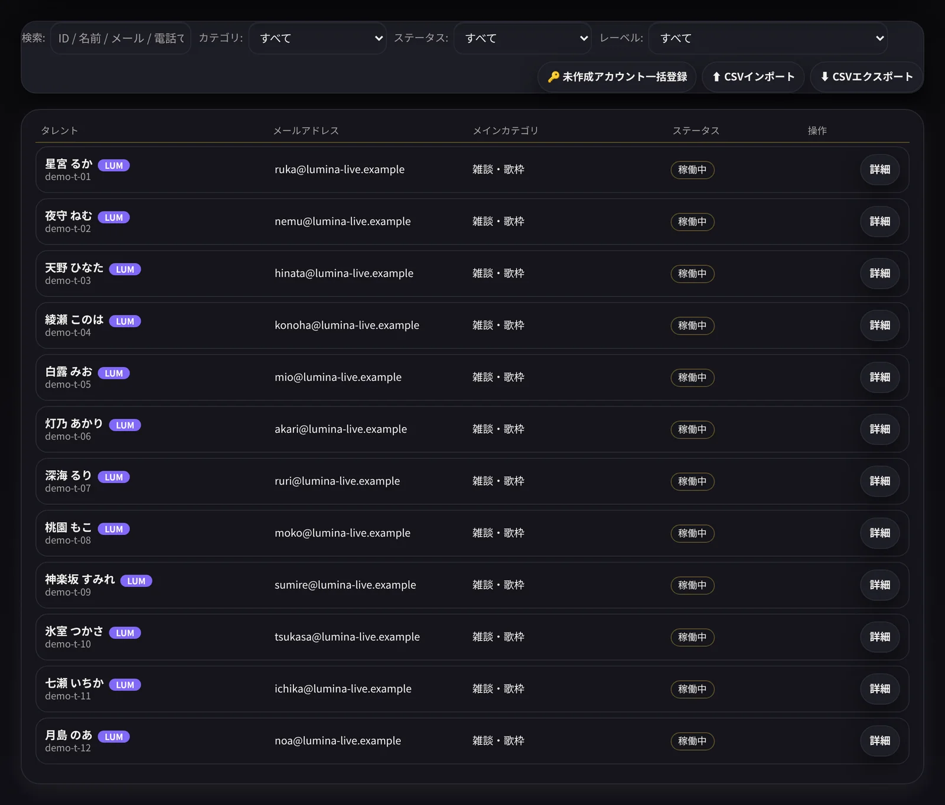The image size is (945, 805).
Task: Open 詳細 for 夜守 ねむ
Action: 879,221
